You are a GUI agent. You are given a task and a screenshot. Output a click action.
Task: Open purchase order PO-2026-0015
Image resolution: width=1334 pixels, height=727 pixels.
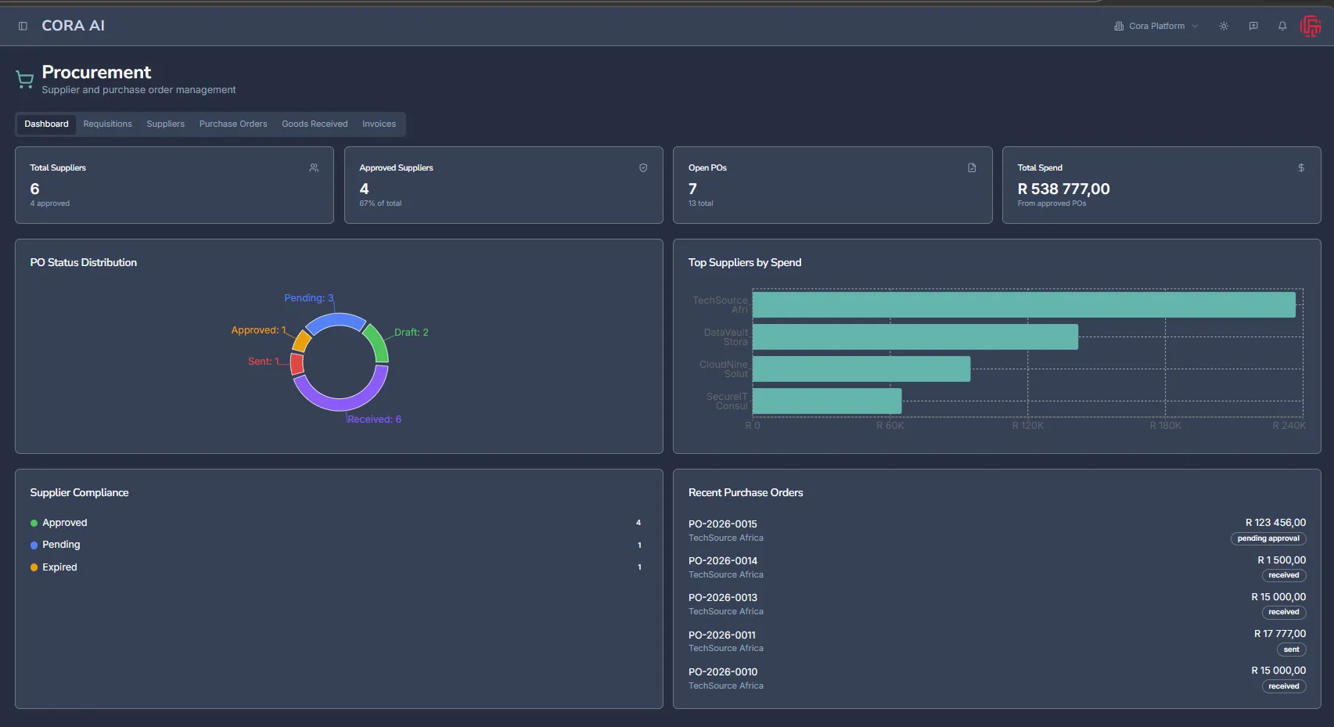(722, 524)
